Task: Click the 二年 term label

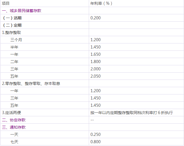Action: click(14, 62)
